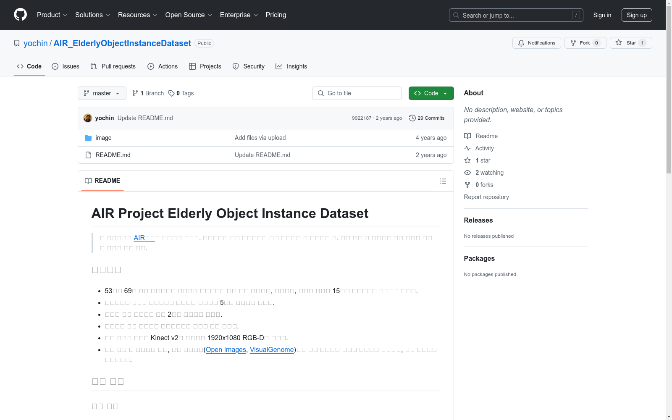Expand the Solutions menu
Image resolution: width=672 pixels, height=420 pixels.
pos(93,15)
